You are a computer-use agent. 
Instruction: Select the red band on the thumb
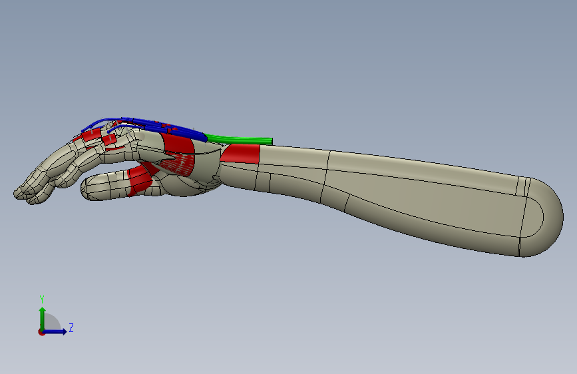click(x=140, y=180)
